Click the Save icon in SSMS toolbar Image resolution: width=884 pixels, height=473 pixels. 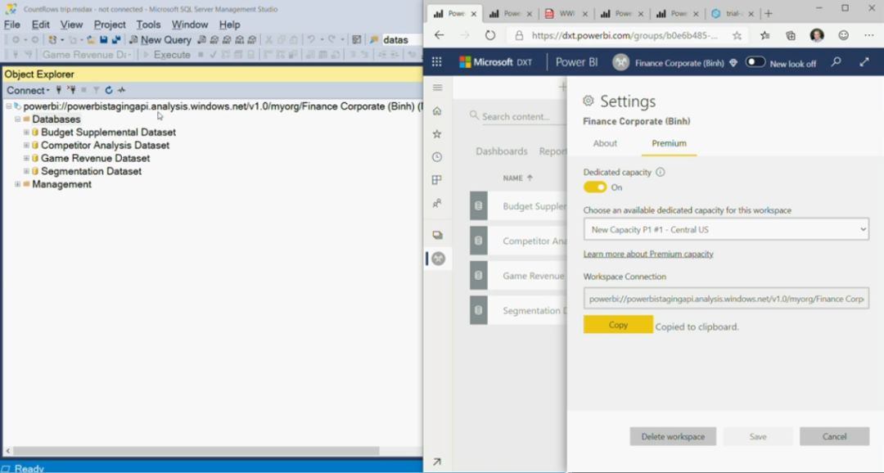click(x=104, y=39)
